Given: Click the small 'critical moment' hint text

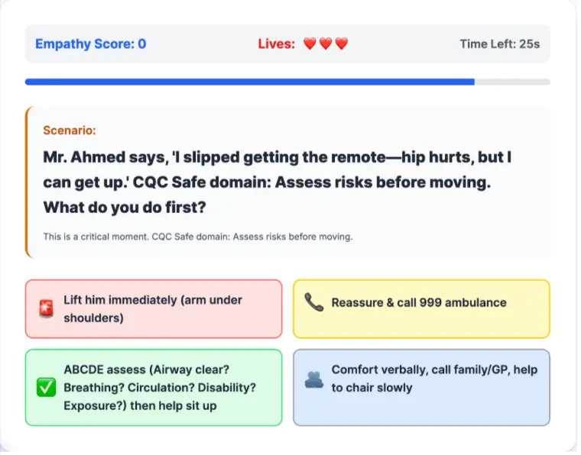Looking at the screenshot, I should pyautogui.click(x=197, y=237).
